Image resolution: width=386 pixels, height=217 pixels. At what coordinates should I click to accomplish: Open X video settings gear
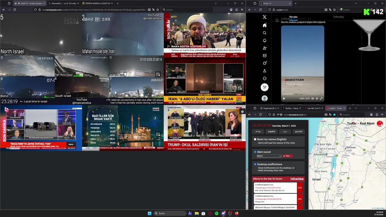coord(317,99)
